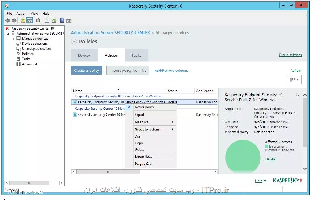This screenshot has width=313, height=200.
Task: Open the Help menu in menu bar
Action: point(46,14)
